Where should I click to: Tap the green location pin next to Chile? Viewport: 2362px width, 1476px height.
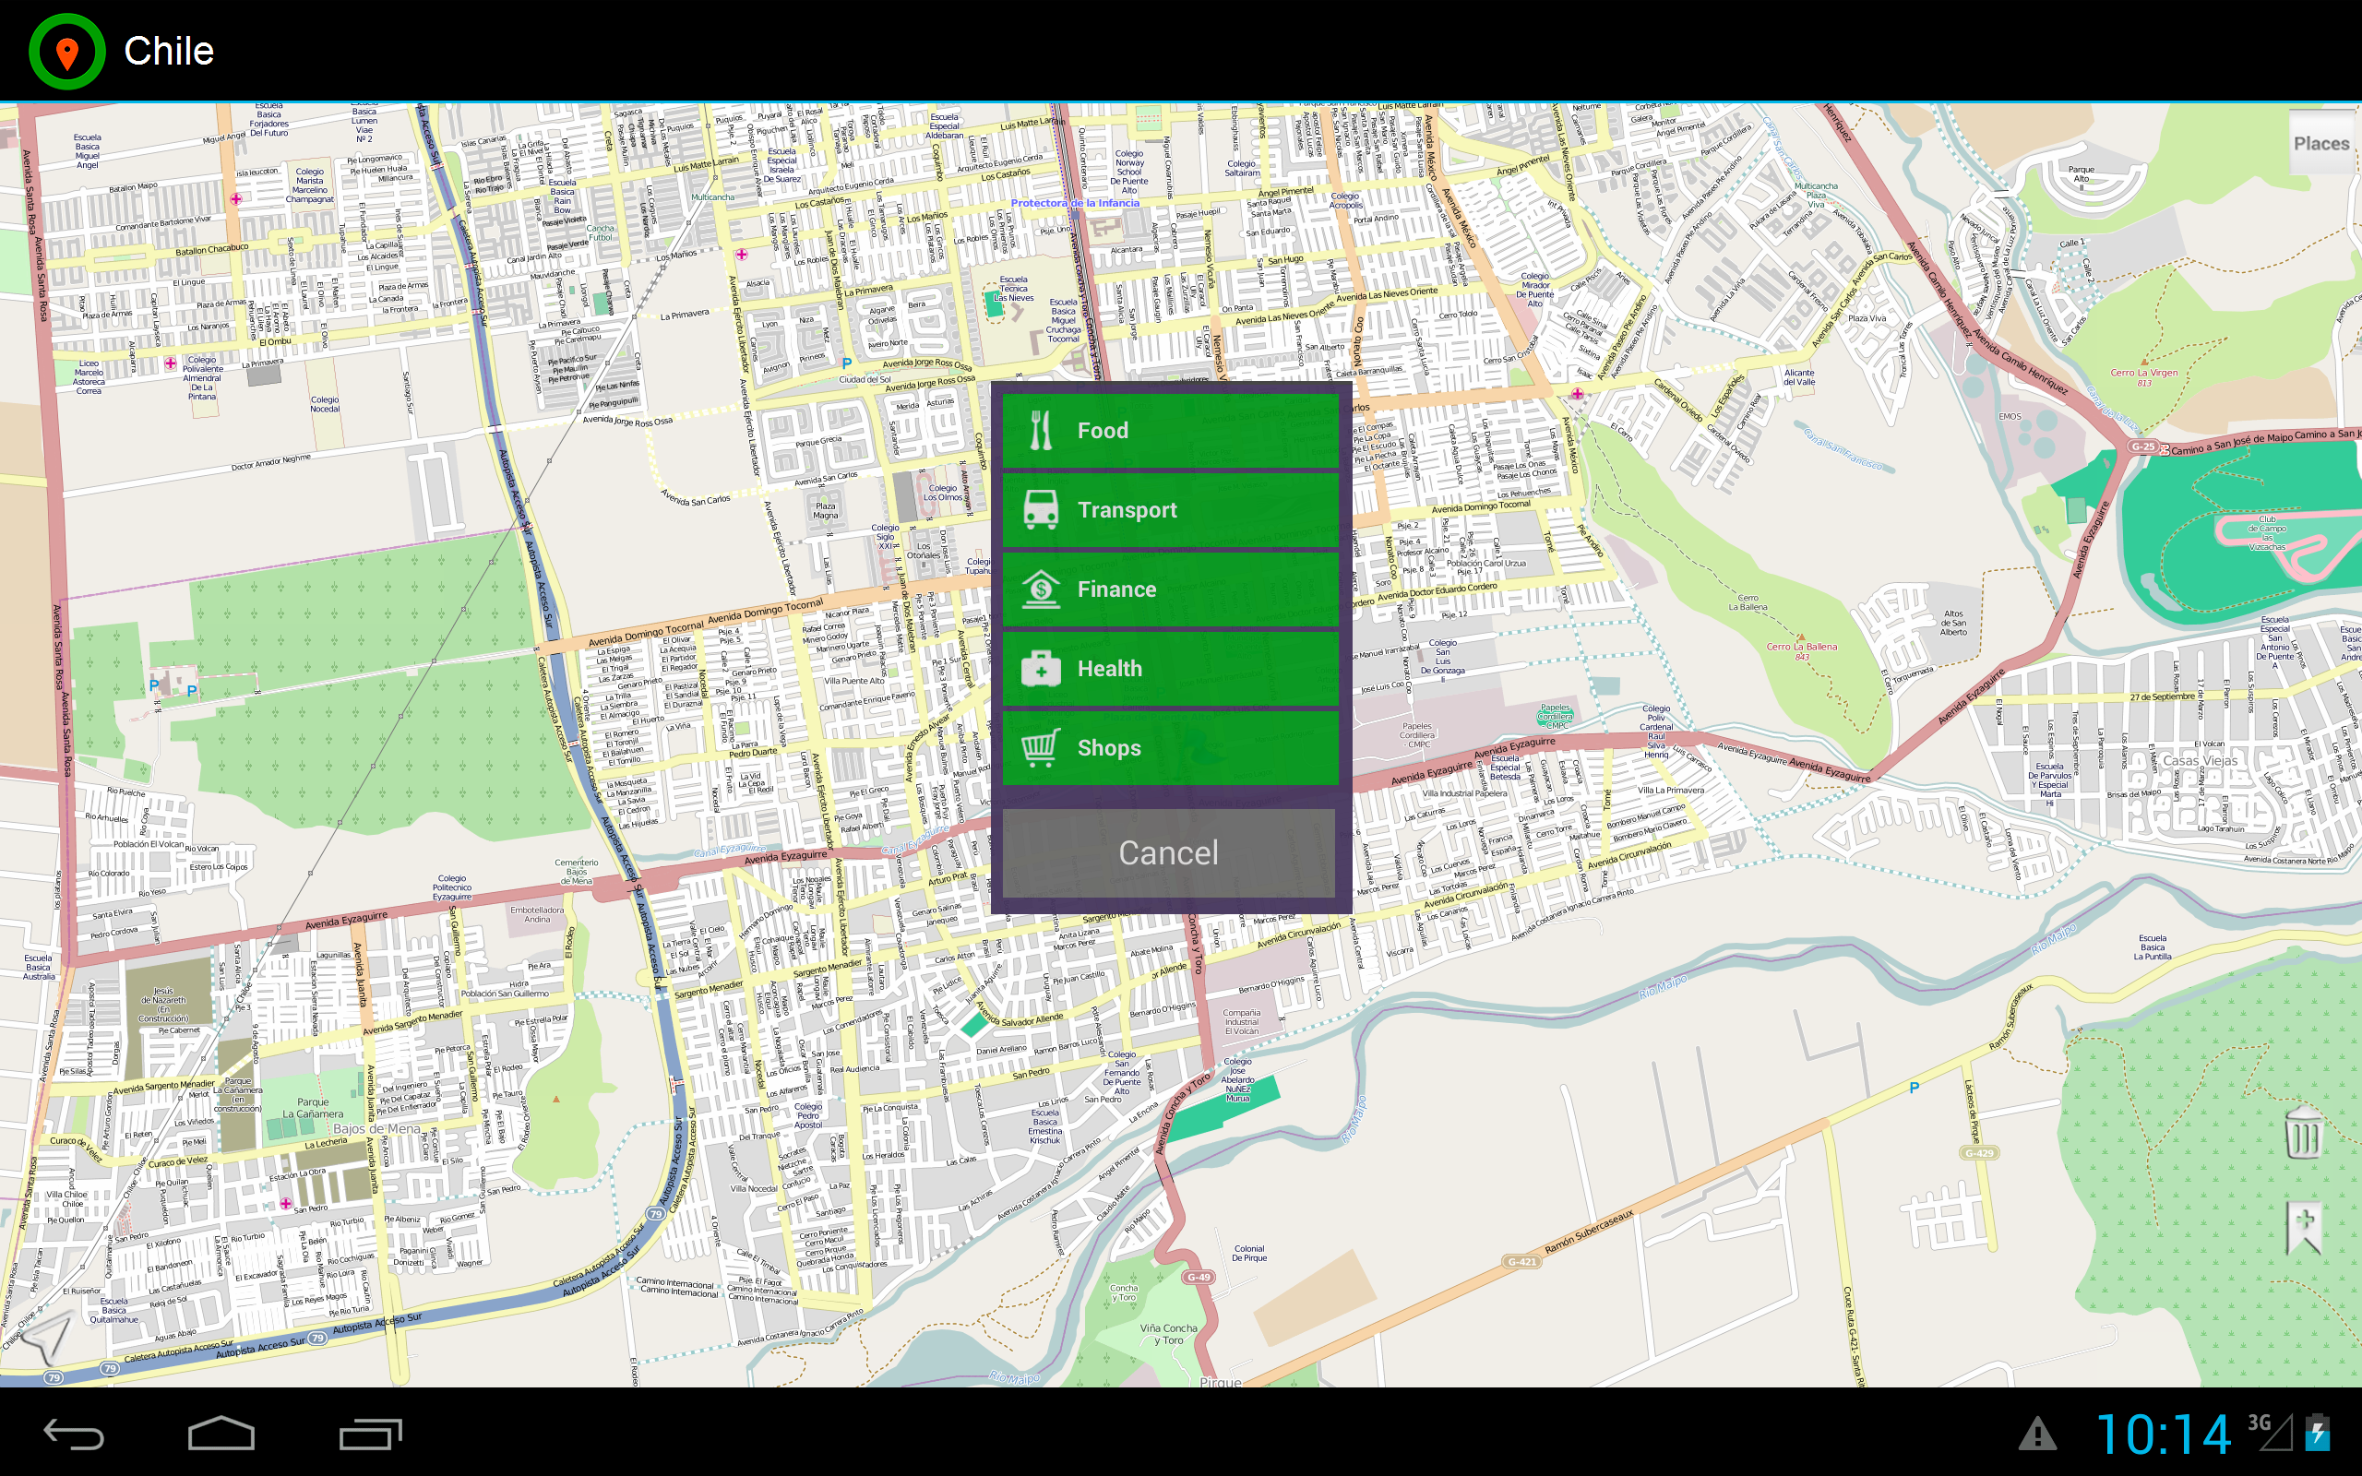pyautogui.click(x=66, y=50)
